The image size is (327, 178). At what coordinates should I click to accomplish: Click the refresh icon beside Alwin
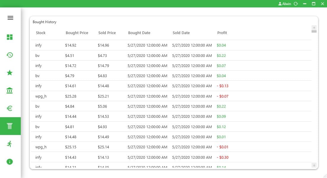[296, 4]
